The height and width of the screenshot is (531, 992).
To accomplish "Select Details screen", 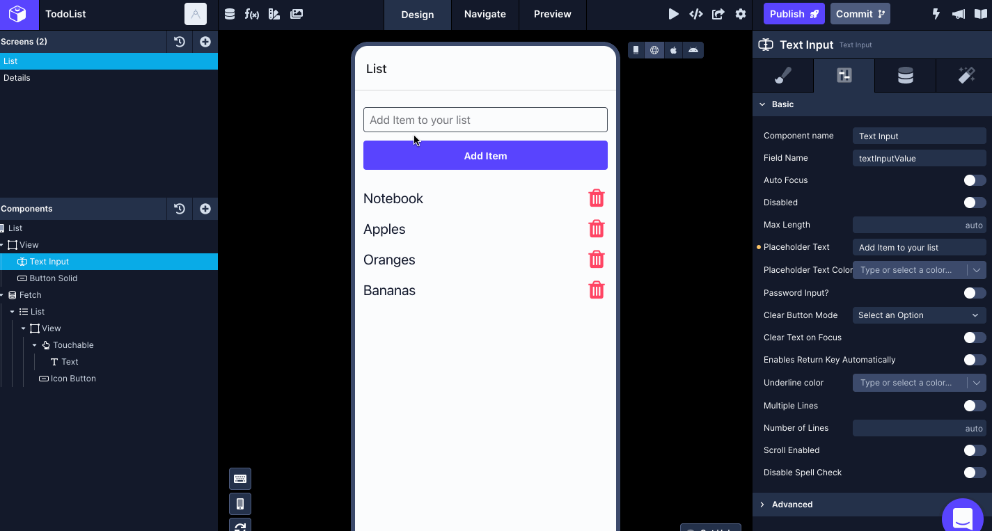I will pyautogui.click(x=109, y=78).
